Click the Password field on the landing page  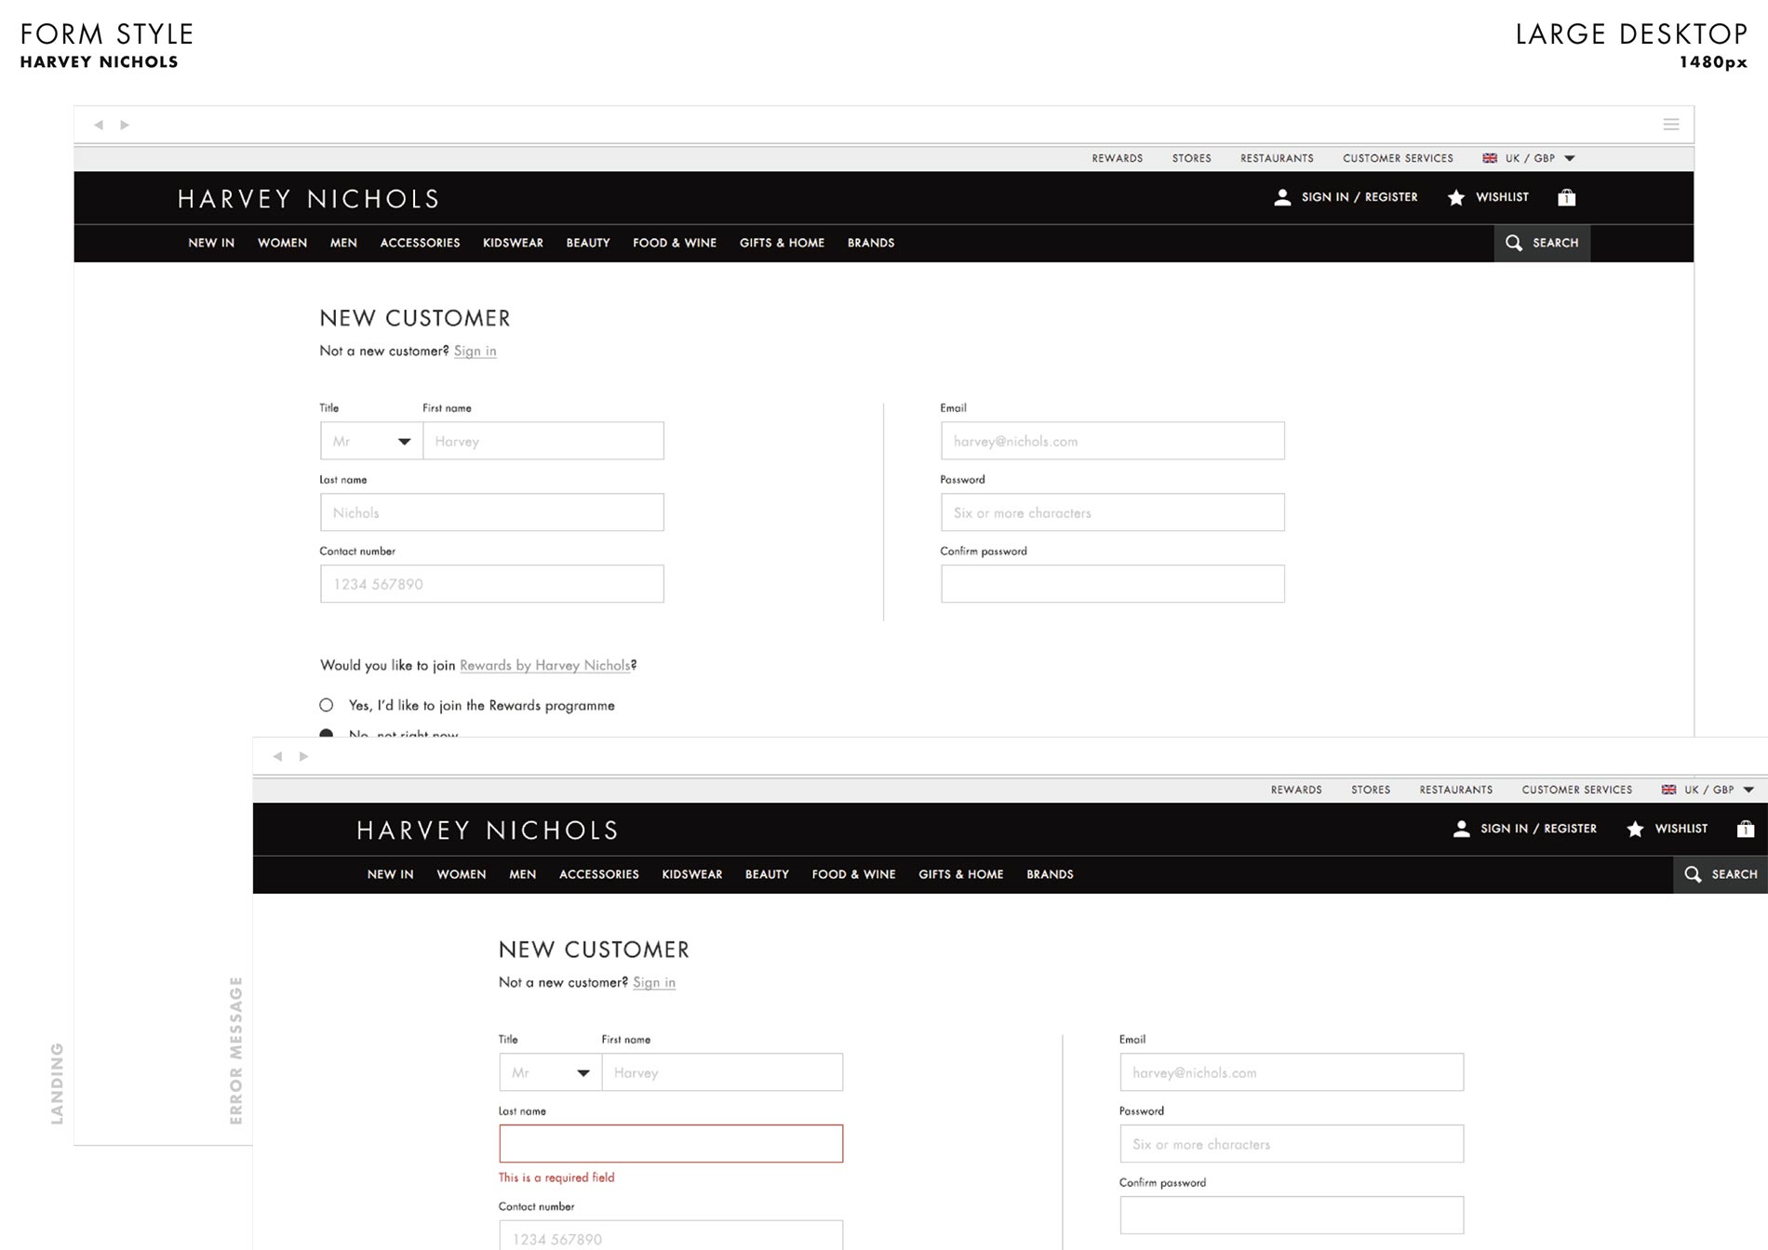point(1113,512)
